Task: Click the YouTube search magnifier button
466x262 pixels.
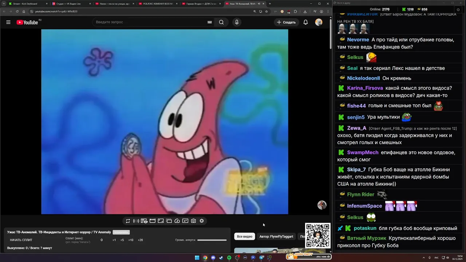Action: coord(221,22)
